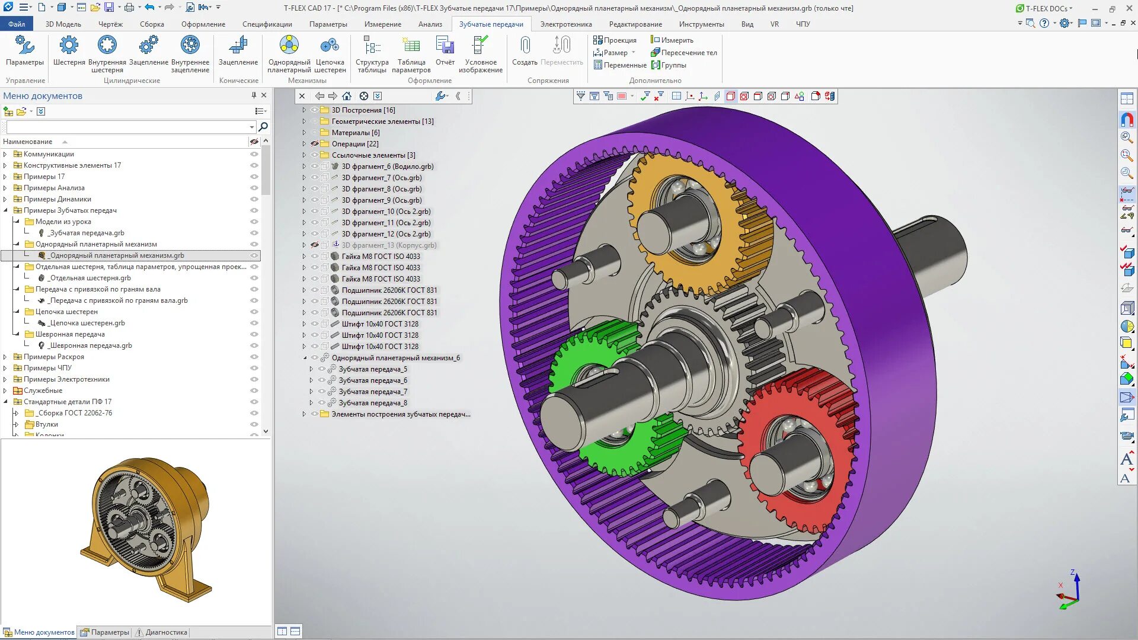Expand the Зубчатая передача_5 node

(311, 369)
